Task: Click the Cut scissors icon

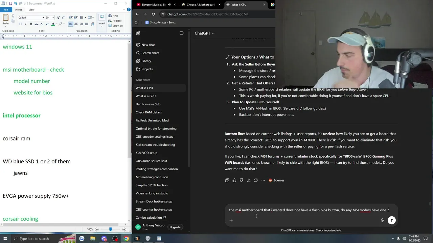Action: [14, 16]
